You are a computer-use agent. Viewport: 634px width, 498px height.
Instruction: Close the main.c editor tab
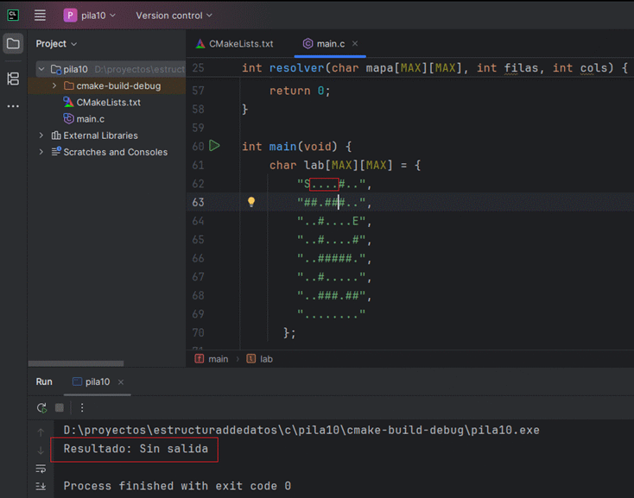[355, 43]
